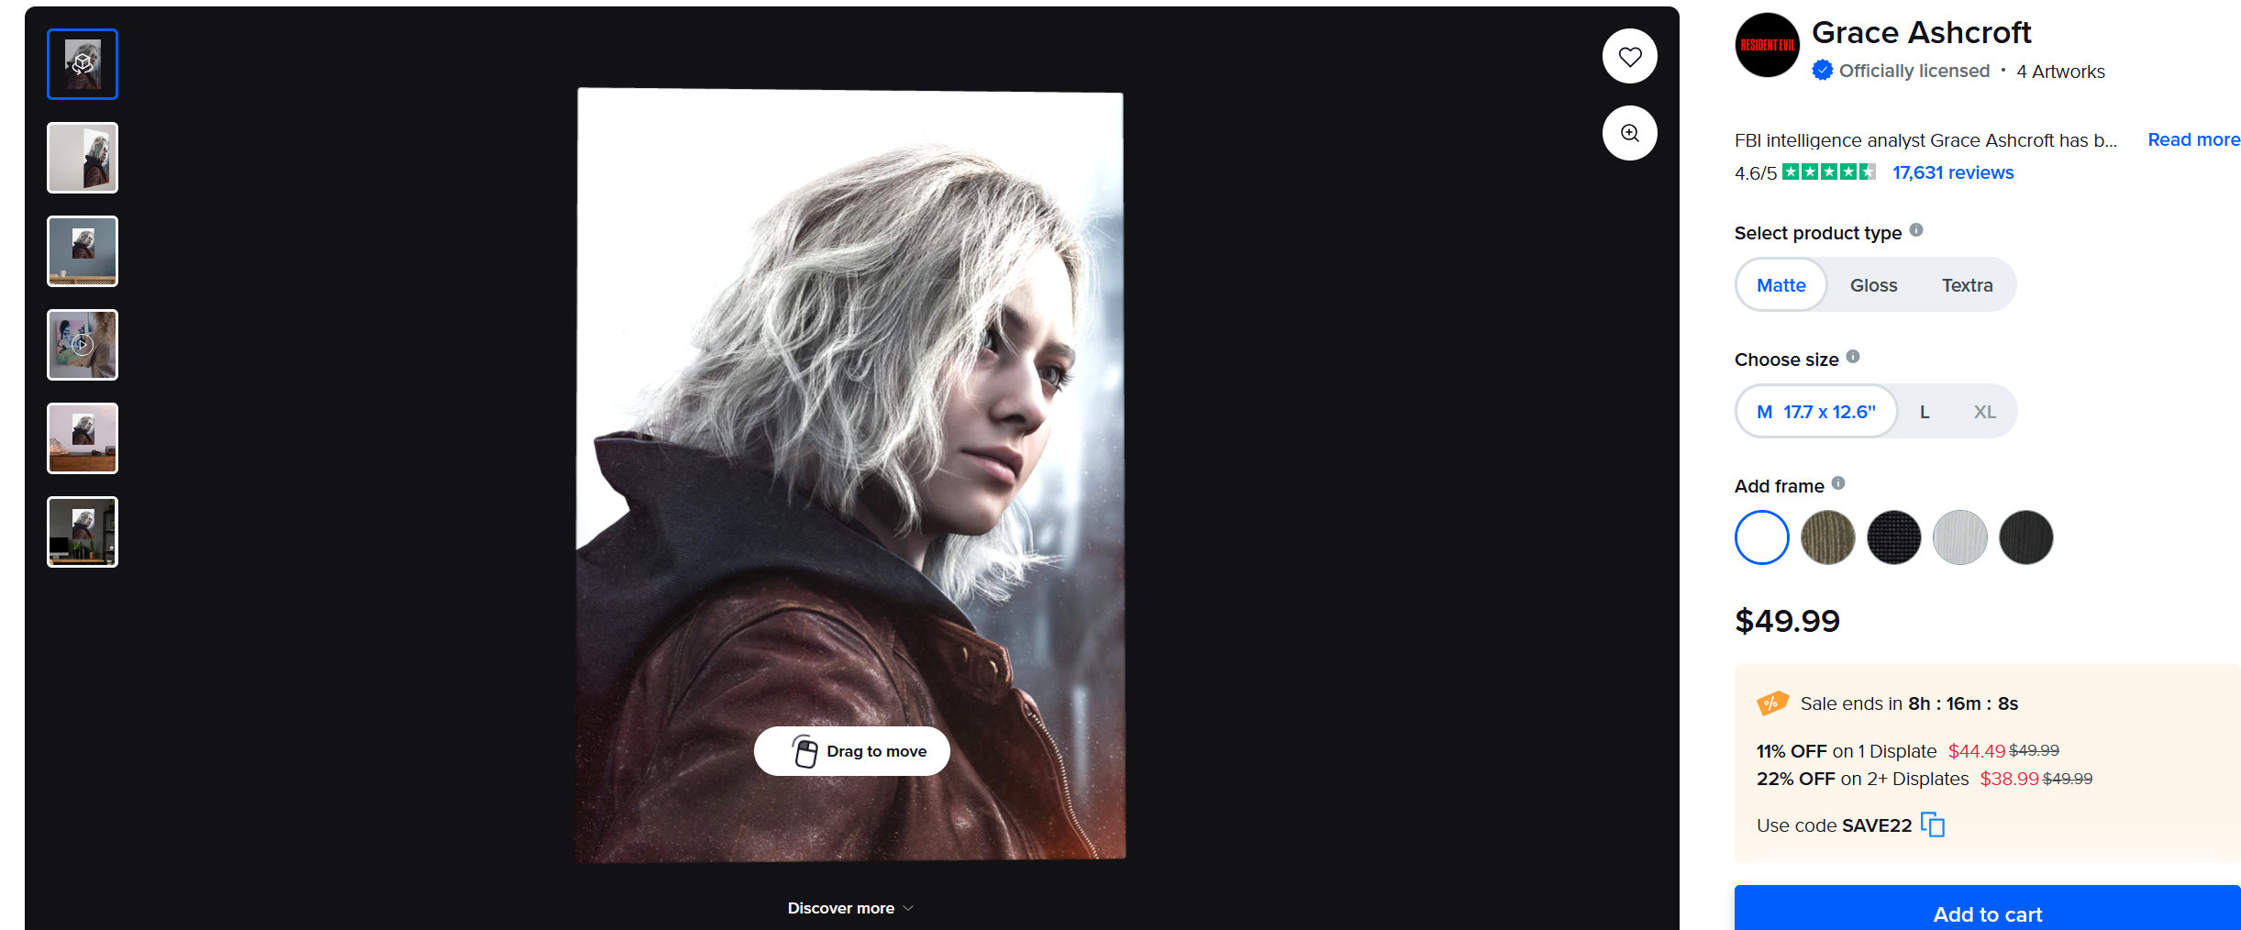The height and width of the screenshot is (930, 2241).
Task: Click the 11% OFF on 1 Displate offer
Action: [1908, 751]
